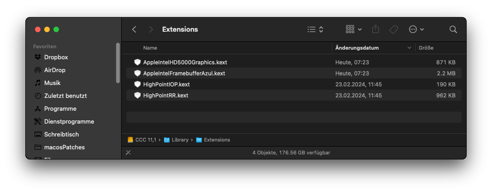
Task: Go forward with the right chevron
Action: [x=151, y=29]
